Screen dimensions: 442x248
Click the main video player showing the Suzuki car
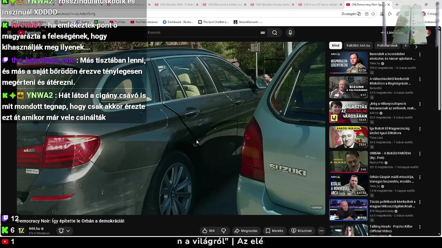coord(171,128)
